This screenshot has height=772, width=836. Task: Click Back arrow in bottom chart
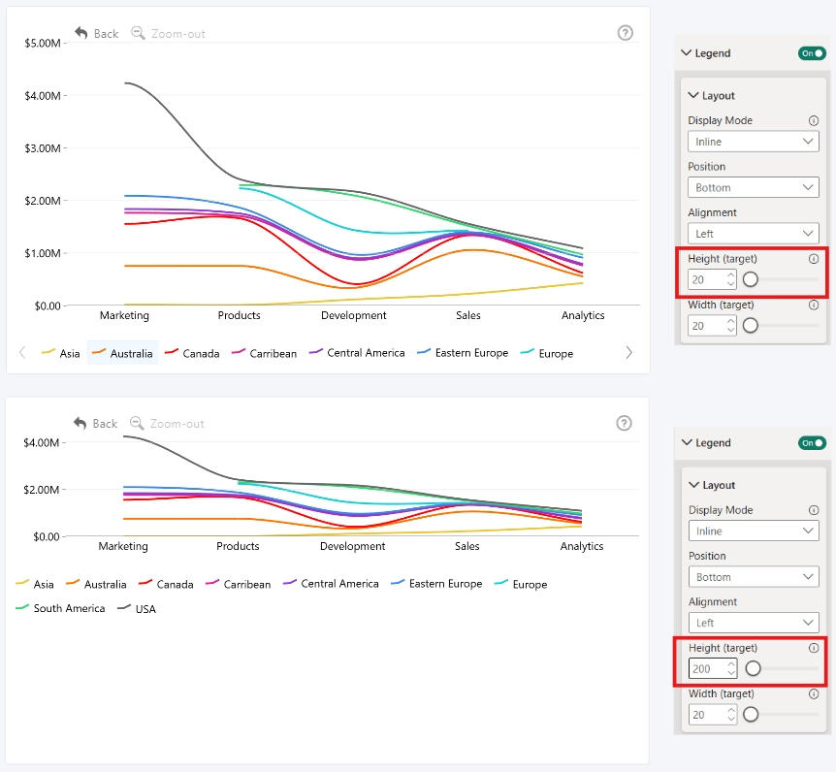[80, 423]
